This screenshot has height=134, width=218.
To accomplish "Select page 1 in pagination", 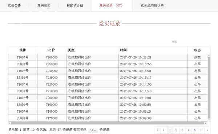I will coord(170,130).
